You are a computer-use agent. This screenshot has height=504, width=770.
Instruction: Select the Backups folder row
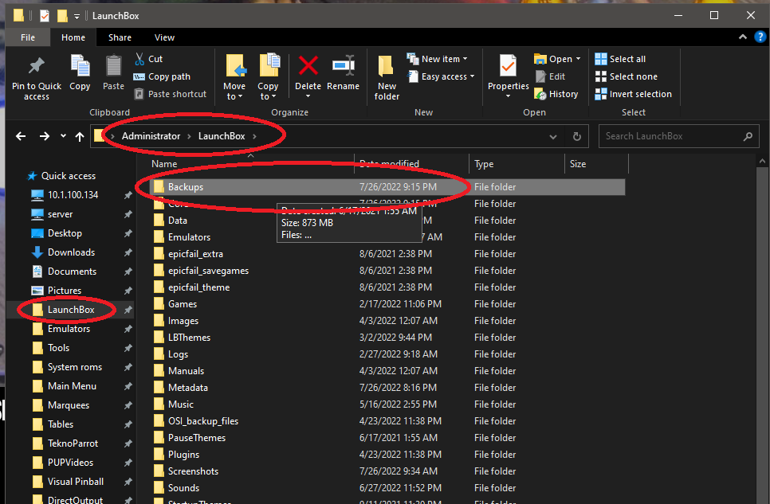click(x=387, y=187)
